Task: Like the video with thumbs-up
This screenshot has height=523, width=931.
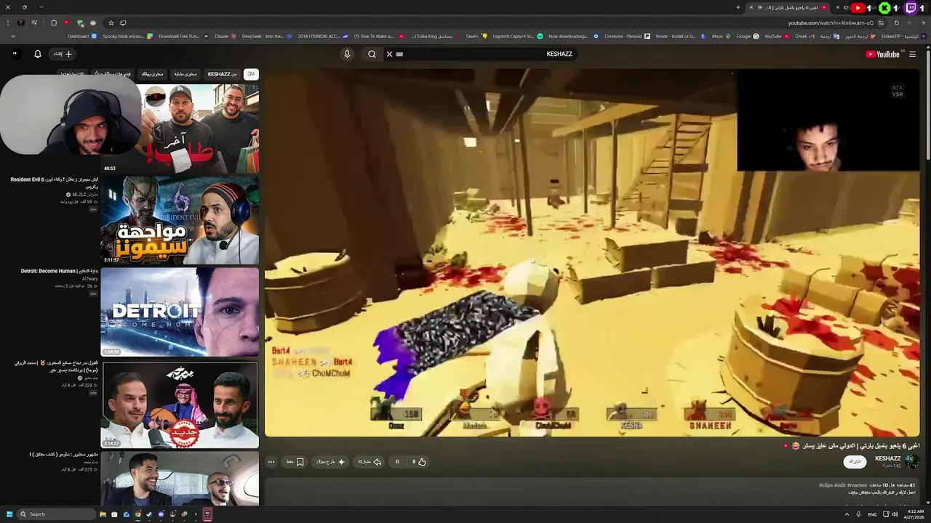Action: (419, 462)
